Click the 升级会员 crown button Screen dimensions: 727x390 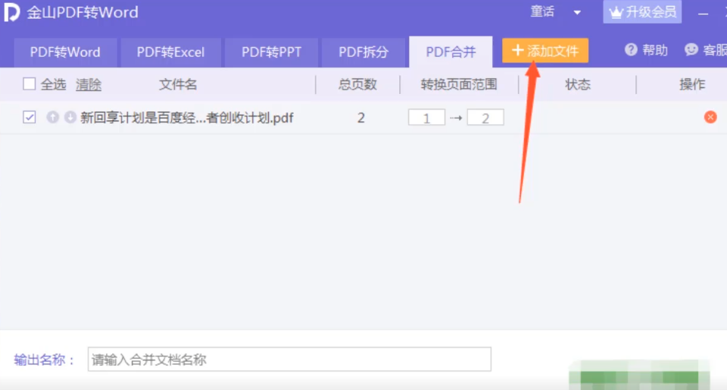point(642,12)
